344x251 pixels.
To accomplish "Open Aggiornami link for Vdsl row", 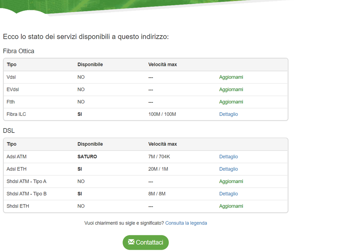I will pyautogui.click(x=231, y=77).
